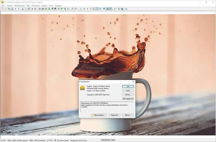Click the redo arrow icon
The height and width of the screenshot is (142, 216).
coord(35,9)
